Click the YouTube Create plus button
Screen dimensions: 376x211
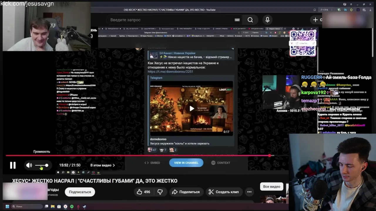pos(316,20)
